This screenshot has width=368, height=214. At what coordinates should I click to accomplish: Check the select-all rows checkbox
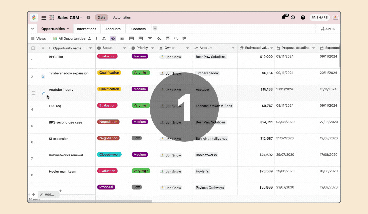coord(33,48)
